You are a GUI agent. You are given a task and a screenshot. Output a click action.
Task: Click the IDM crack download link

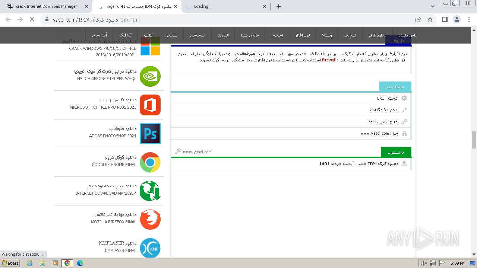(358, 164)
